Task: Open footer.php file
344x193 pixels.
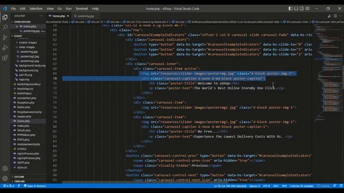Action: pyautogui.click(x=24, y=107)
